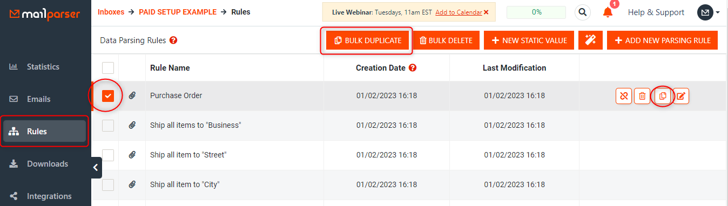Click the magic wand button
The width and height of the screenshot is (728, 206).
coord(590,40)
